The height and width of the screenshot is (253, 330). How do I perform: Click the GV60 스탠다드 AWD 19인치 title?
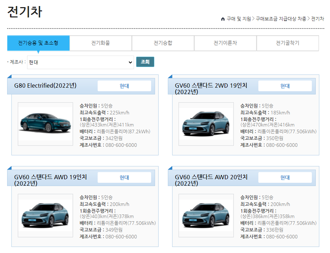click(x=51, y=180)
